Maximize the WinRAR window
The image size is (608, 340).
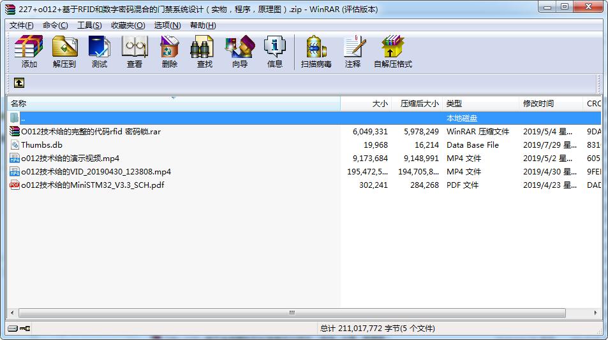(x=565, y=6)
